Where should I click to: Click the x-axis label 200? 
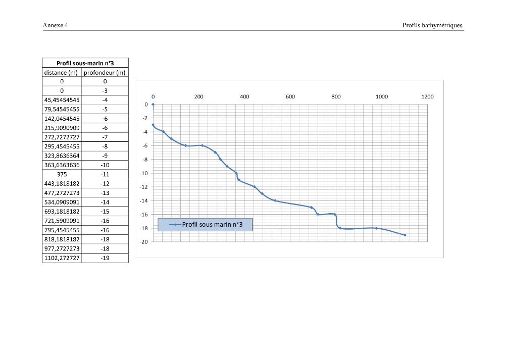pyautogui.click(x=198, y=96)
